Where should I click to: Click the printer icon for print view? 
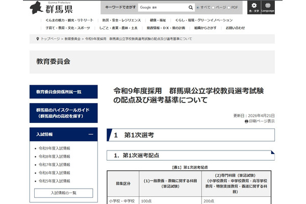(x=246, y=121)
